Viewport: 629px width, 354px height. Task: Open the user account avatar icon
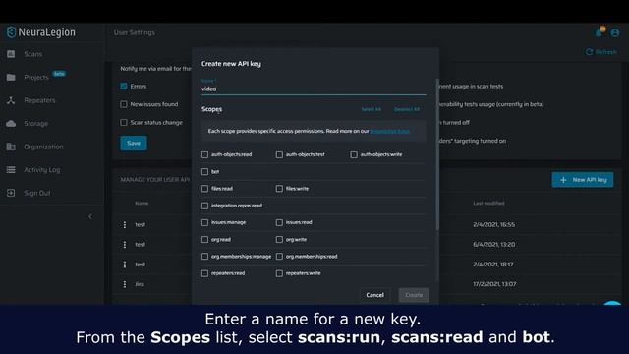pos(614,32)
